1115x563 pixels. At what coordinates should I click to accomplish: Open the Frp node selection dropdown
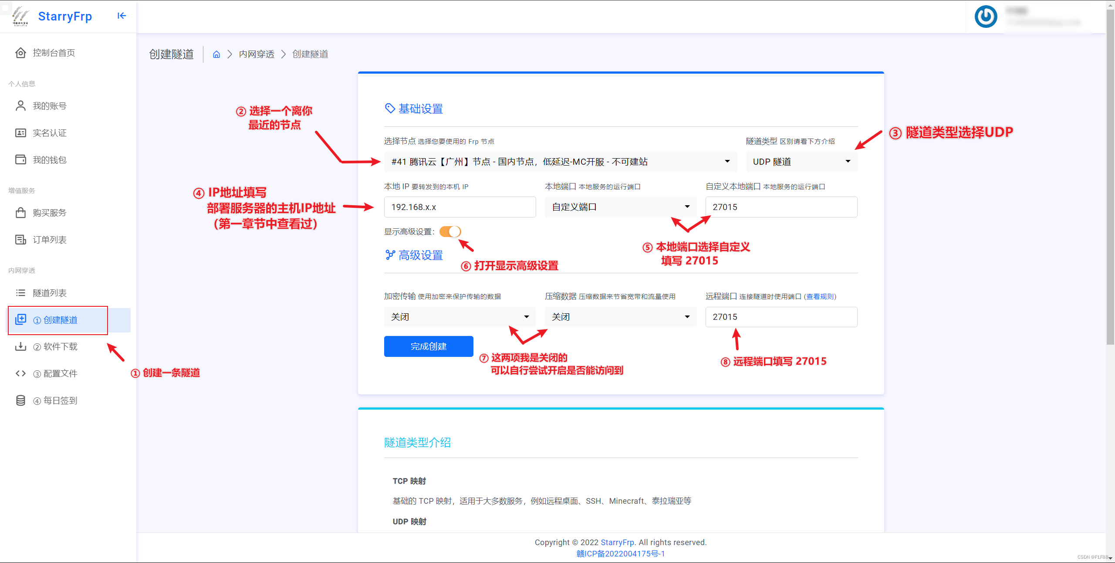pos(560,162)
